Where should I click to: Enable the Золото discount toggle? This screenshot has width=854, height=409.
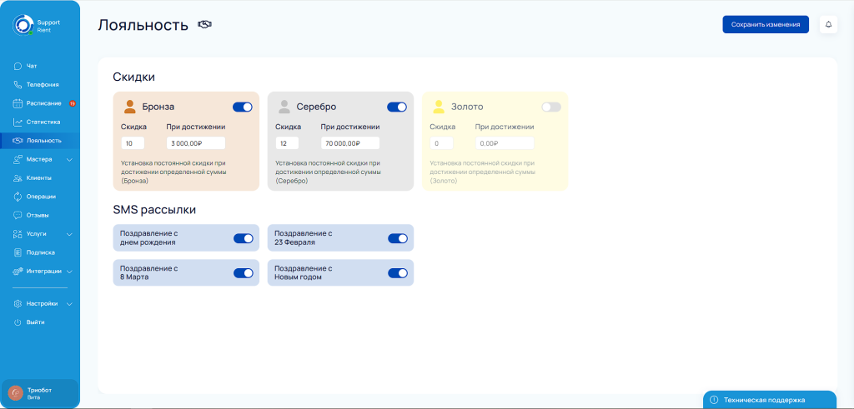point(550,107)
